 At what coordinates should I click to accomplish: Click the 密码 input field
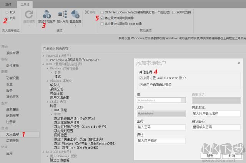point(161,127)
